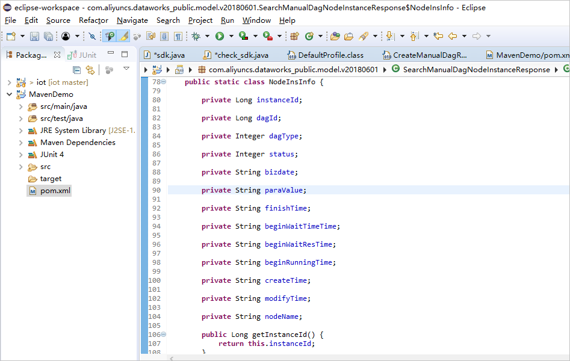Toggle Block Selection Mode button
The height and width of the screenshot is (361, 570).
164,36
